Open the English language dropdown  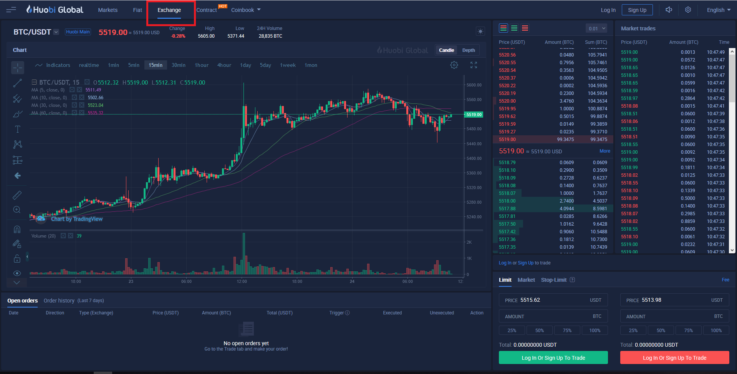tap(719, 10)
